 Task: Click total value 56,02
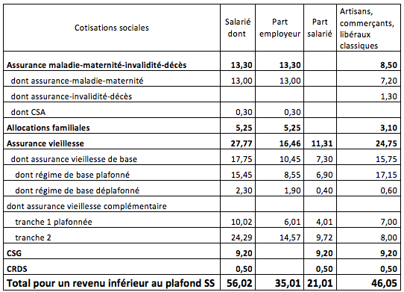239,284
